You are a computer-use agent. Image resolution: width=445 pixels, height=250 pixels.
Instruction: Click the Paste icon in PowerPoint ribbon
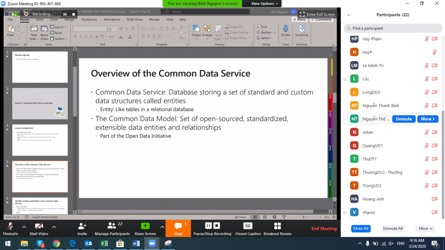click(11, 29)
